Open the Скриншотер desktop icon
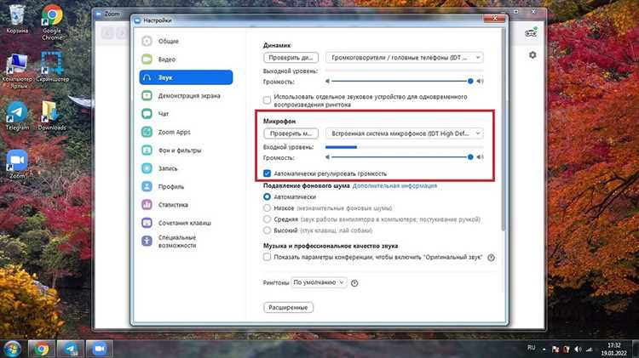Image resolution: width=639 pixels, height=358 pixels. pos(52,67)
